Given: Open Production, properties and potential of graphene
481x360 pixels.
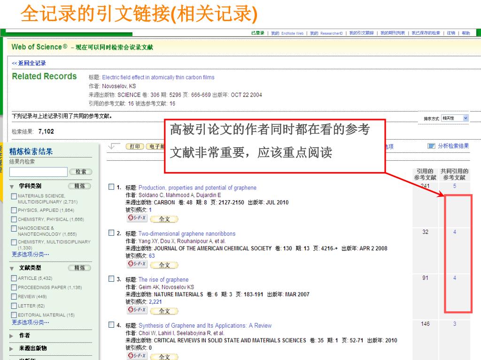Looking at the screenshot, I should [x=197, y=187].
